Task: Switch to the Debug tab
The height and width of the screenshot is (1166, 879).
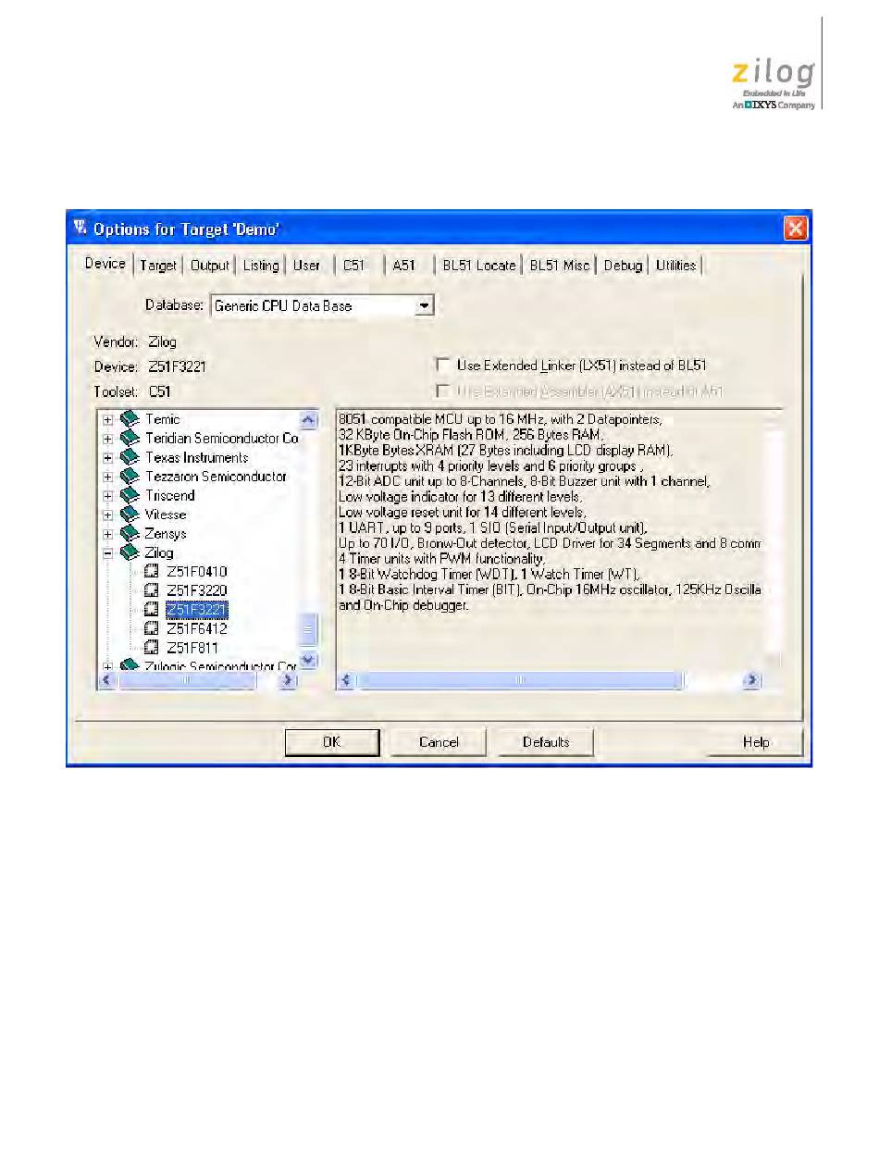Action: (623, 266)
